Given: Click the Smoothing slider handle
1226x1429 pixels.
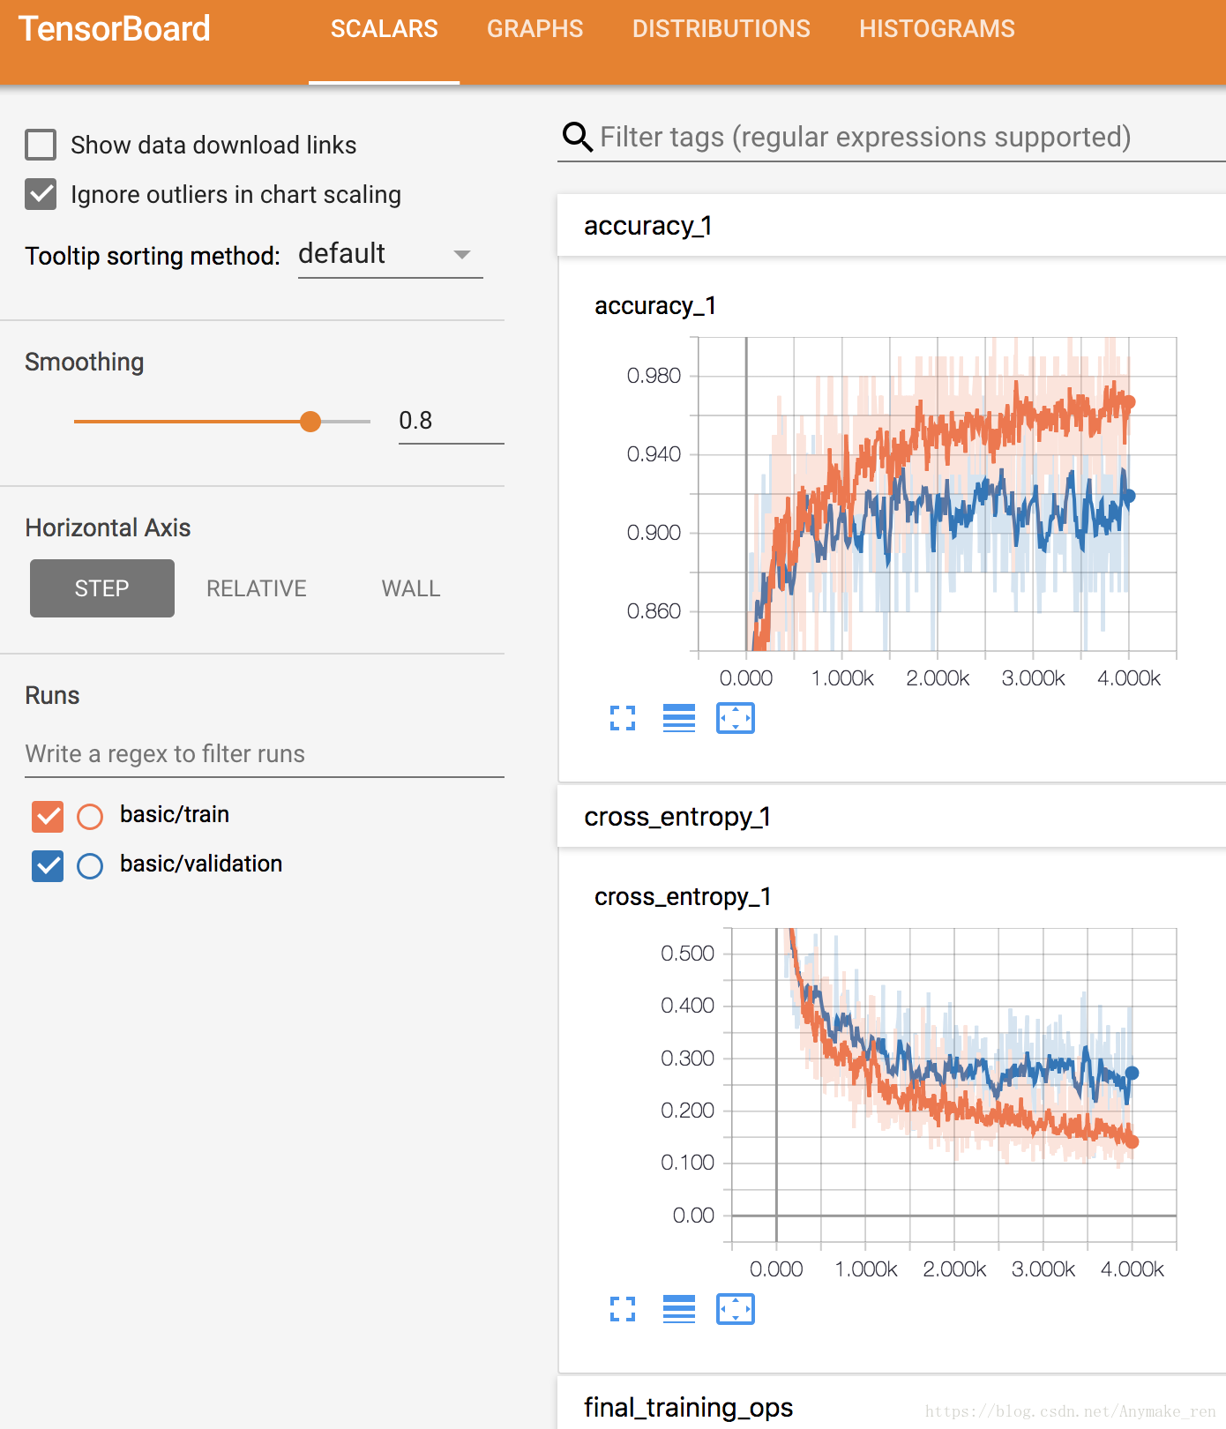Looking at the screenshot, I should (310, 422).
